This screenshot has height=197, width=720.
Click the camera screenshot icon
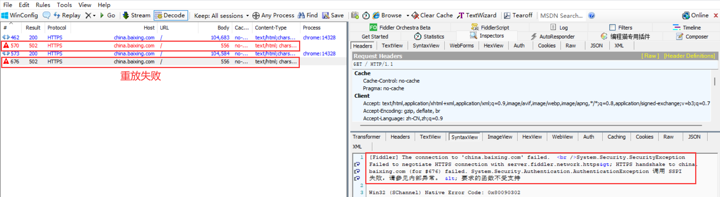(355, 15)
